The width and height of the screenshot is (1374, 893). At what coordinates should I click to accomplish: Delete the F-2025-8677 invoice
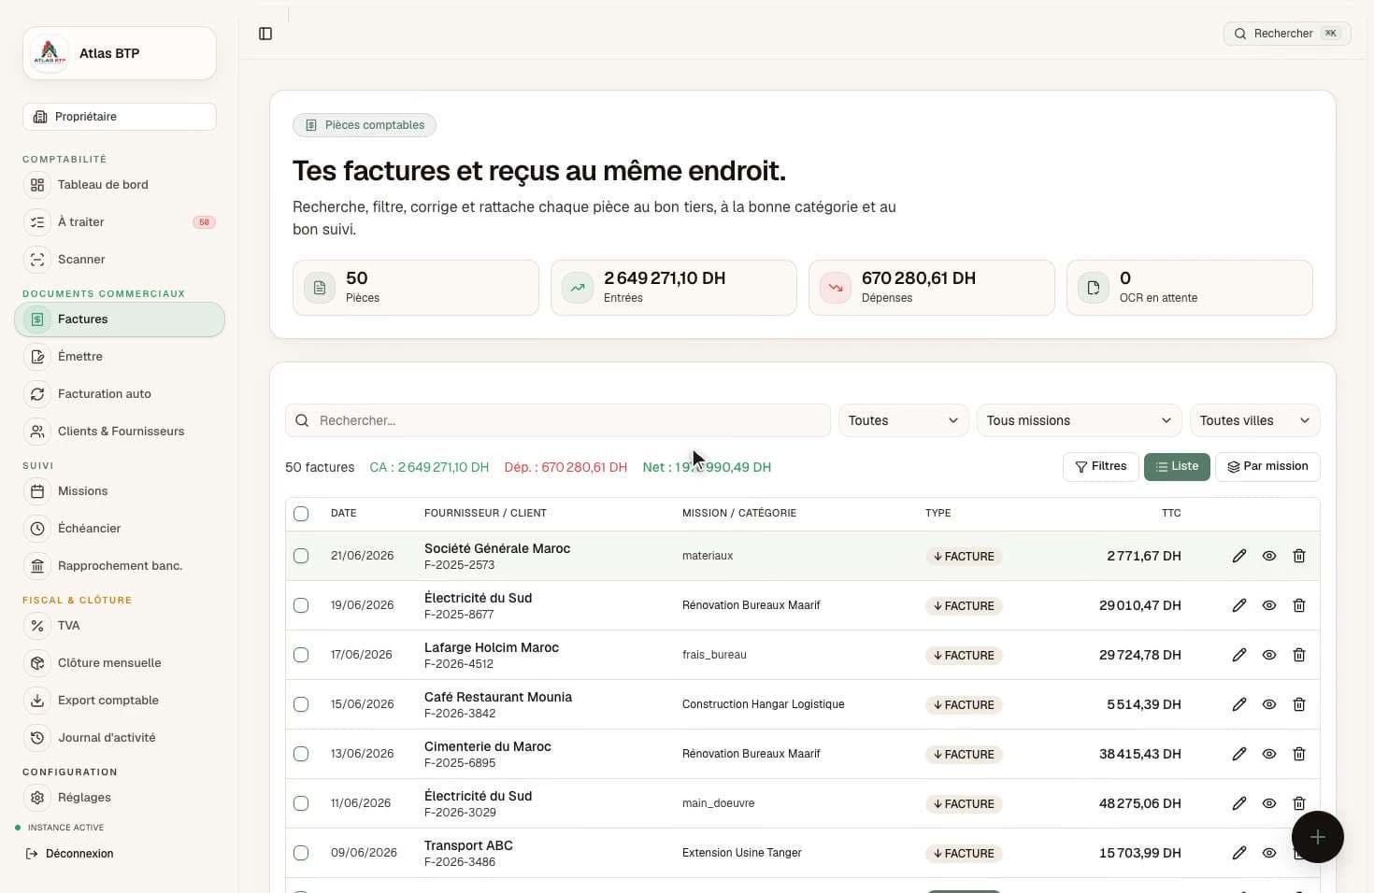[1299, 605]
